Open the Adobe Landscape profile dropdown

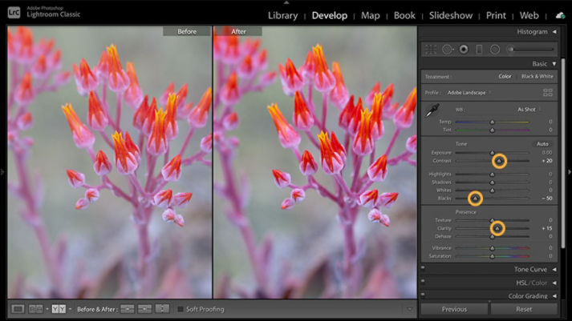[x=469, y=93]
